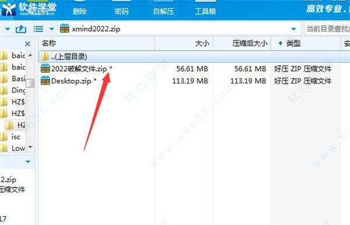The image size is (350, 225).
Task: Open navigation history dropdown arrow
Action: 8,29
